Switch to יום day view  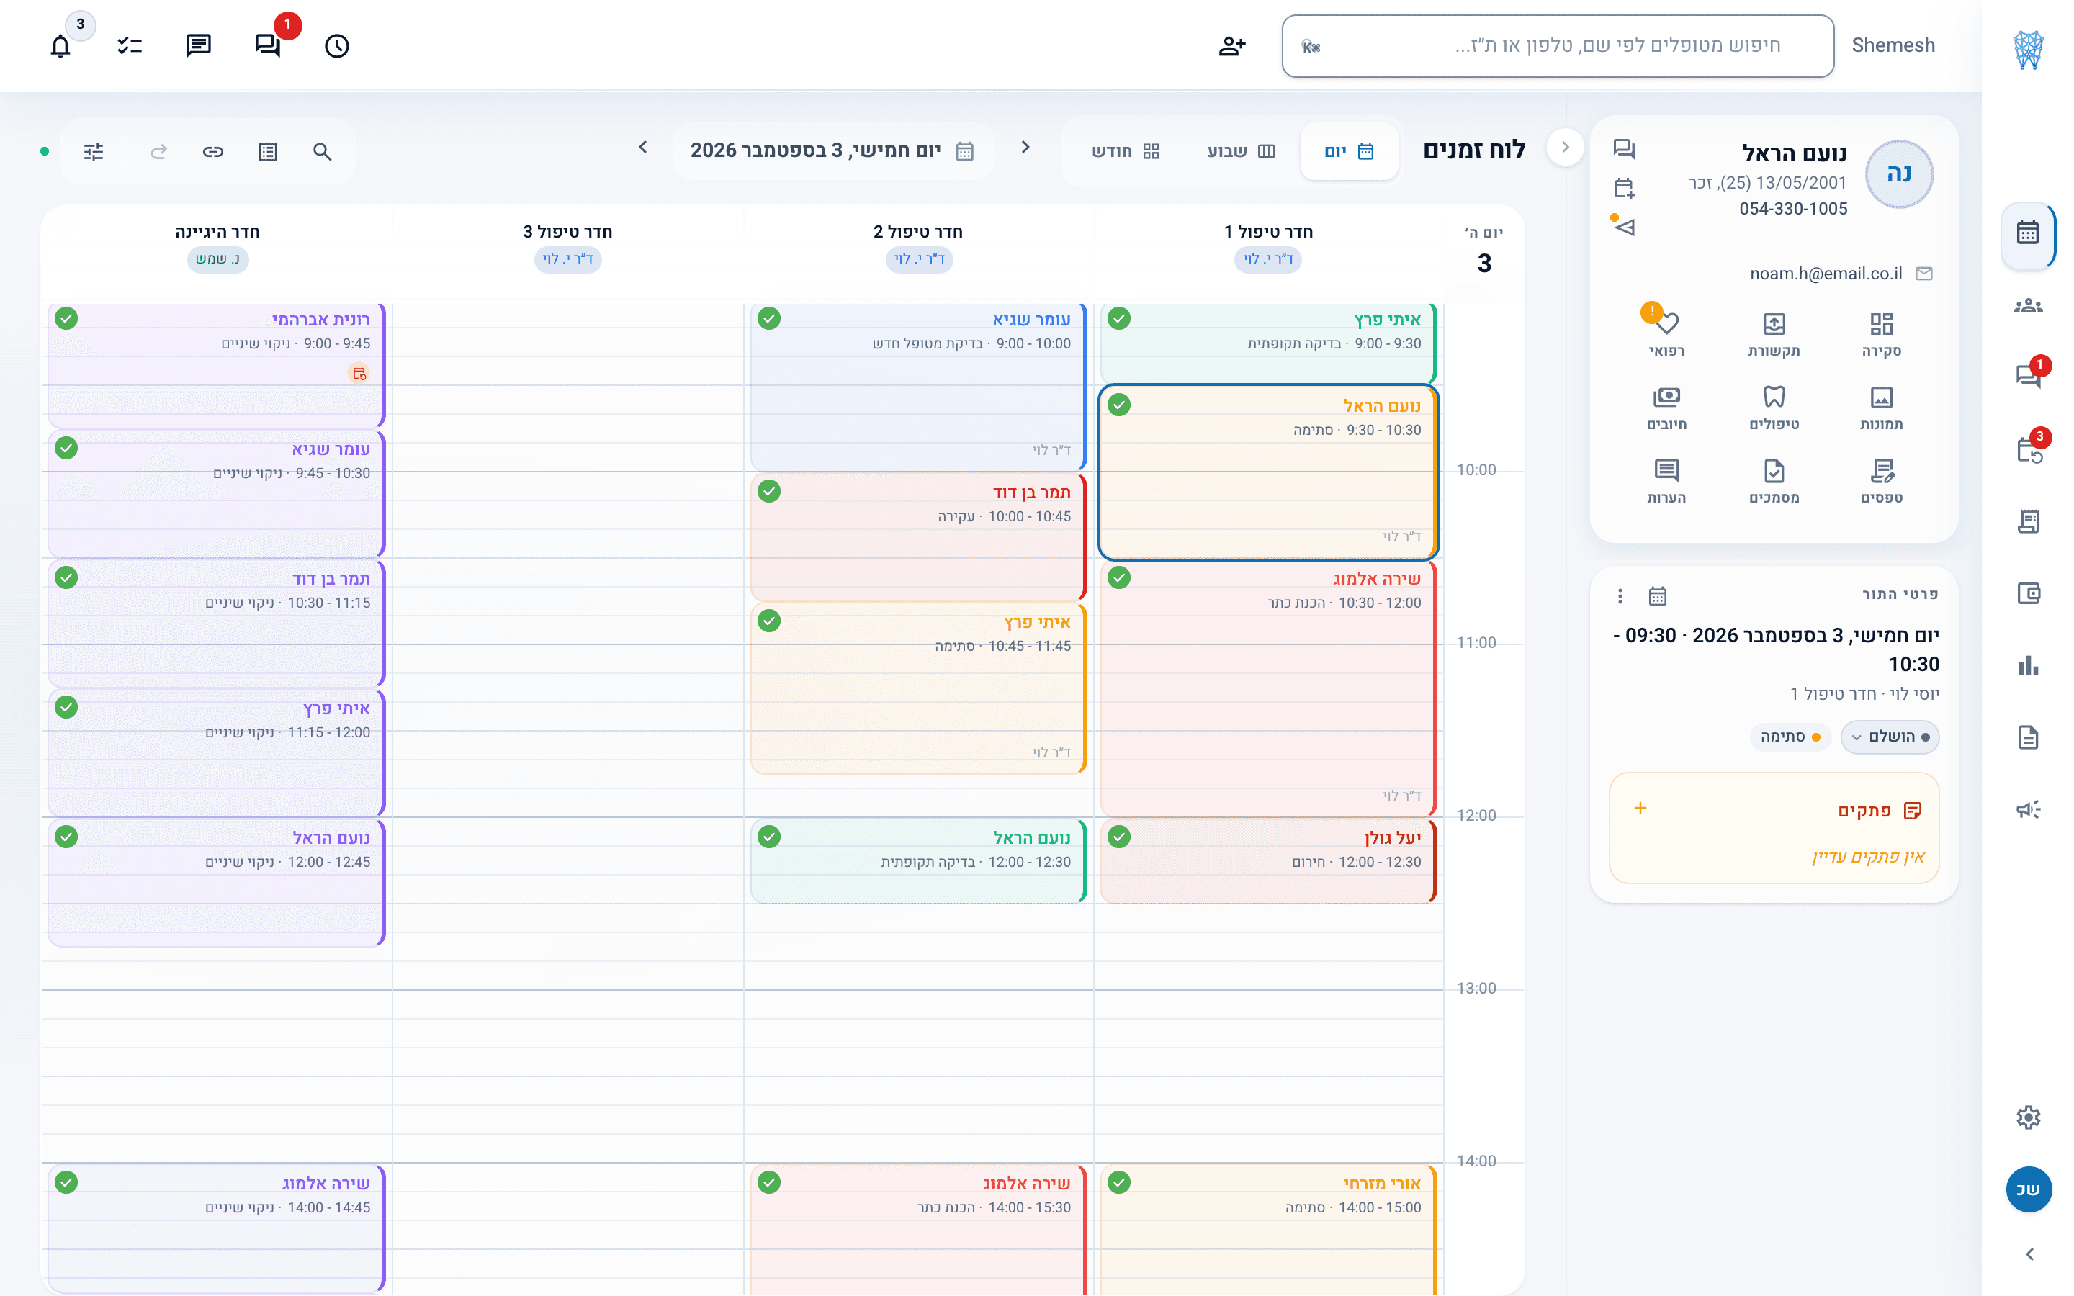[x=1349, y=152]
